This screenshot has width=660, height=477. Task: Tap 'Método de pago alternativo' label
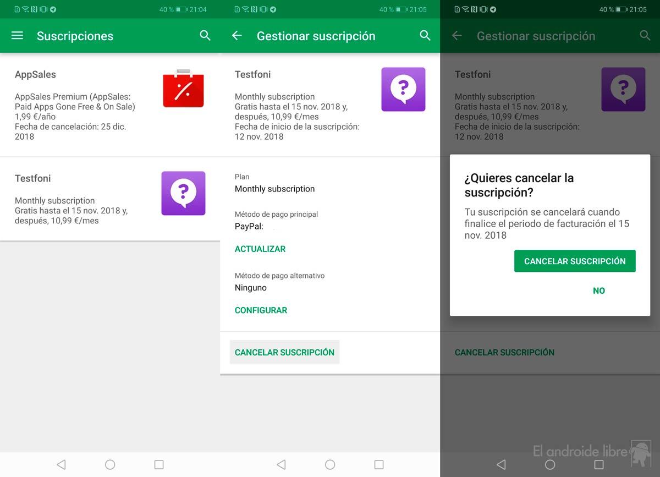tap(279, 276)
